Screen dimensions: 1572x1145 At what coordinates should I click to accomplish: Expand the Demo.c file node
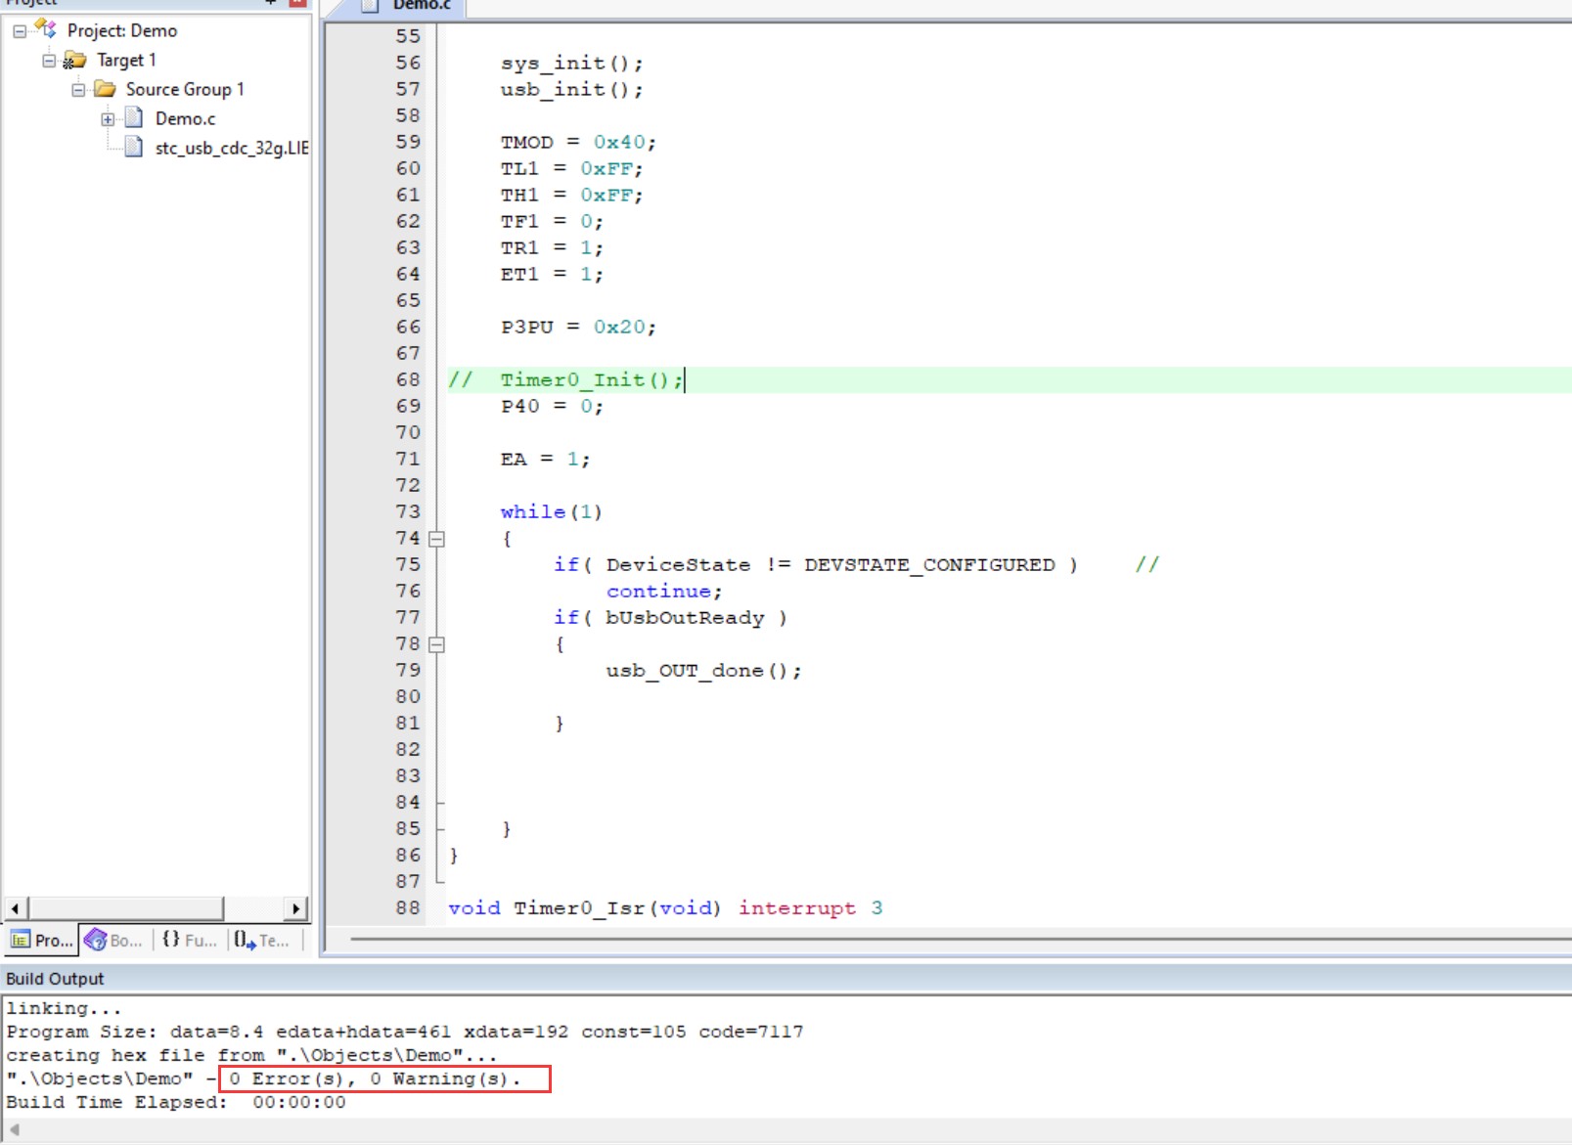click(108, 119)
